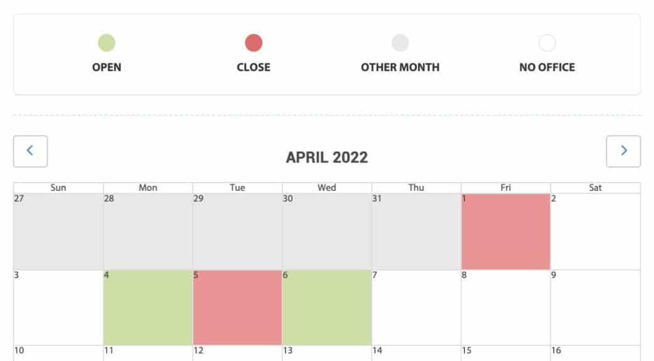Image resolution: width=654 pixels, height=361 pixels.
Task: Click the white NO OFFICE legend circle
Action: pos(547,43)
